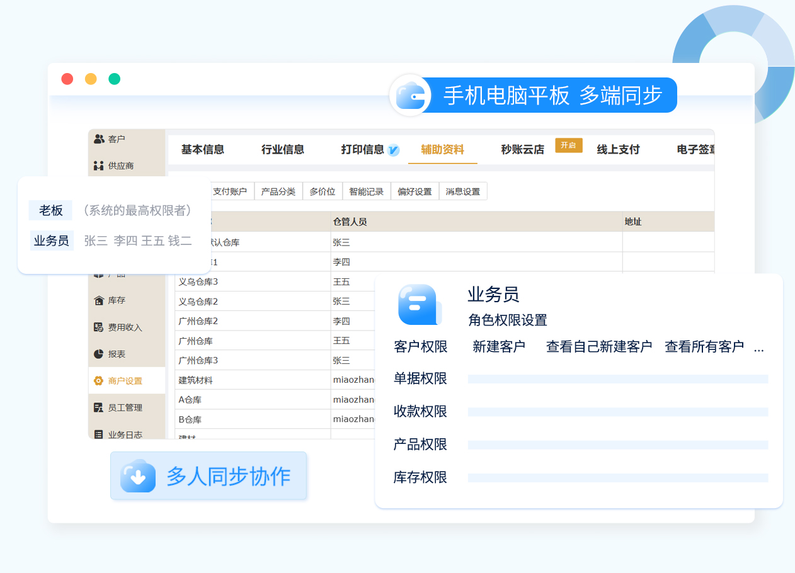The image size is (795, 573).
Task: Select the 库存 house icon
Action: coord(99,300)
